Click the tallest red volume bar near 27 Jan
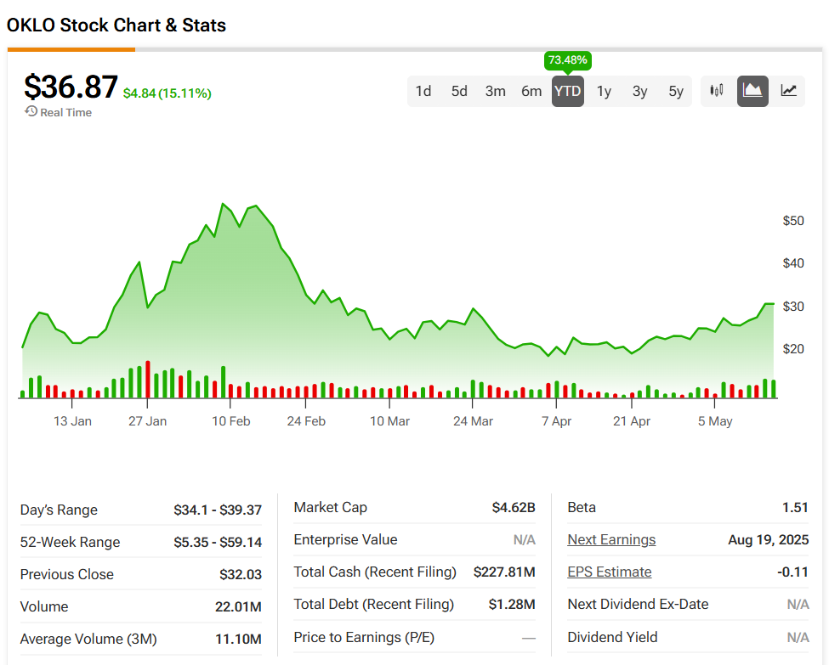The height and width of the screenshot is (665, 829). 148,380
